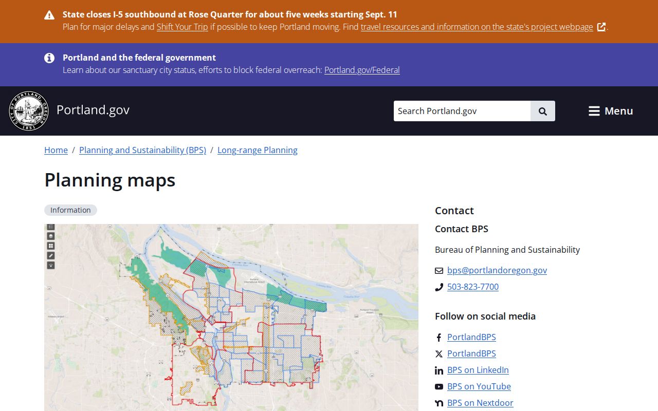Viewport: 658px width, 411px height.
Task: Select 'Bureau of Planning and Sustainability' text
Action: pos(507,250)
